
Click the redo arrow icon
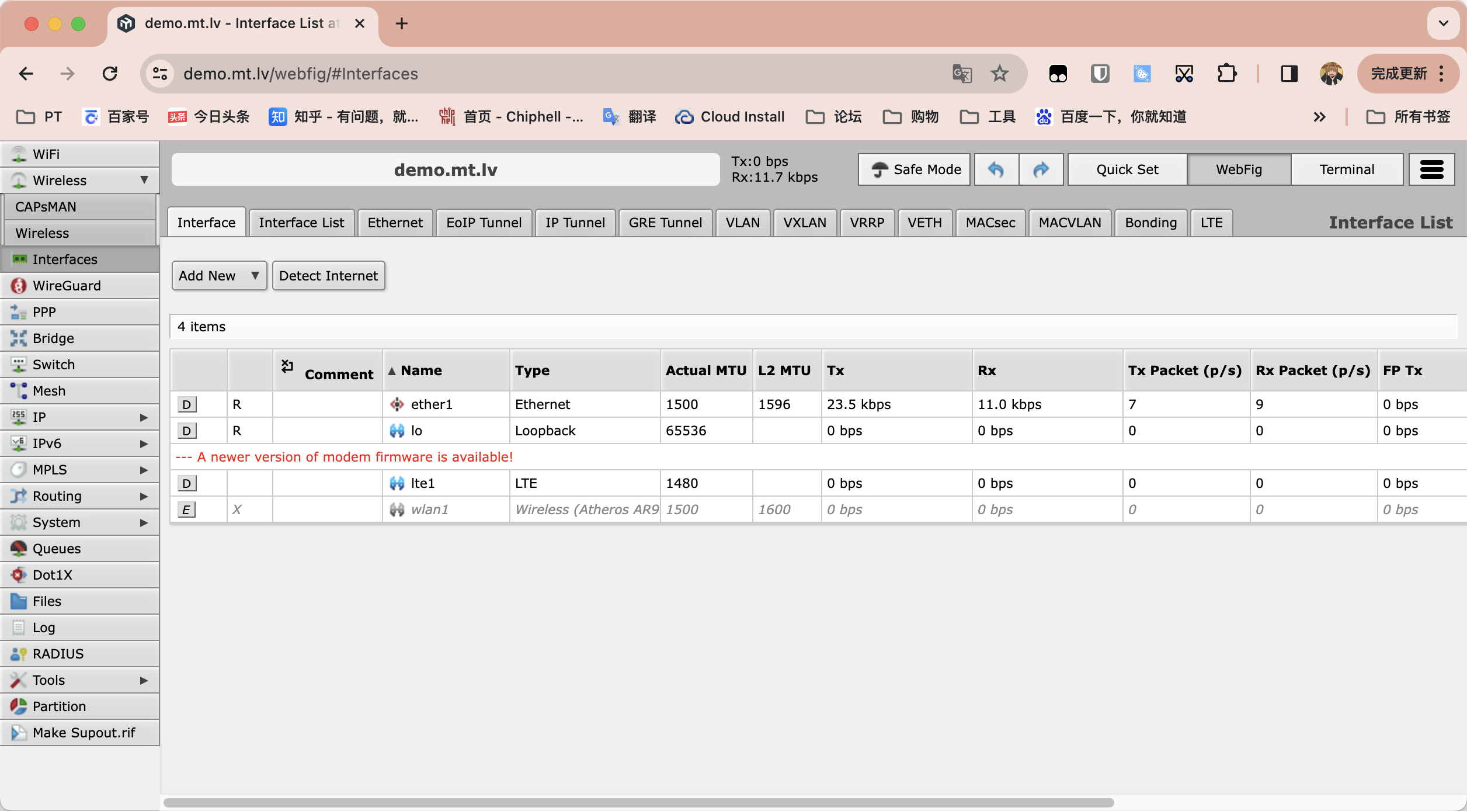tap(1041, 169)
